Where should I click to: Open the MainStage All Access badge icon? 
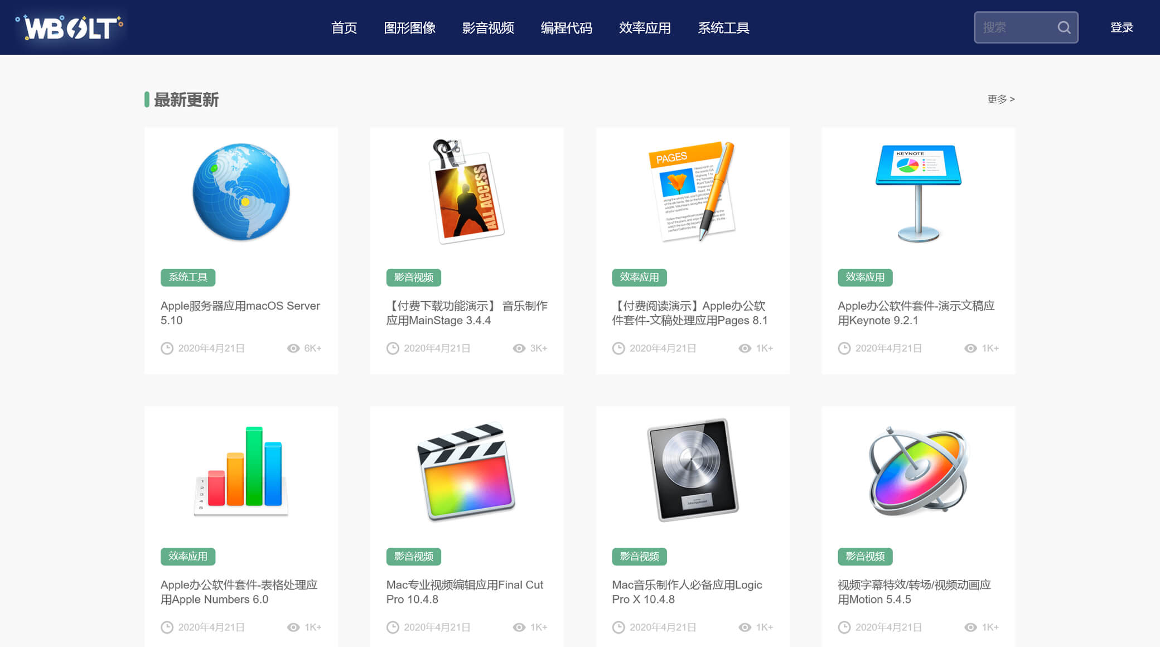[467, 191]
